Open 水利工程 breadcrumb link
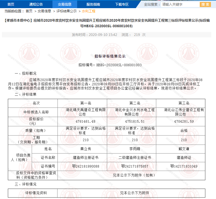216x199 pixels. point(89,11)
